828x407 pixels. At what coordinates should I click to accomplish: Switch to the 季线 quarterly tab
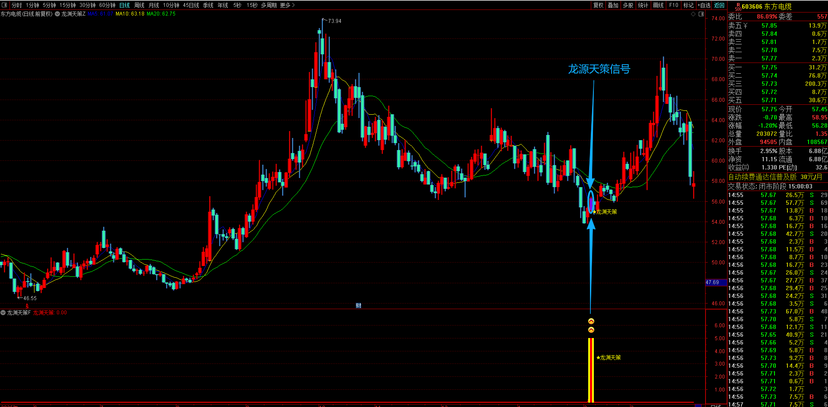coord(208,5)
